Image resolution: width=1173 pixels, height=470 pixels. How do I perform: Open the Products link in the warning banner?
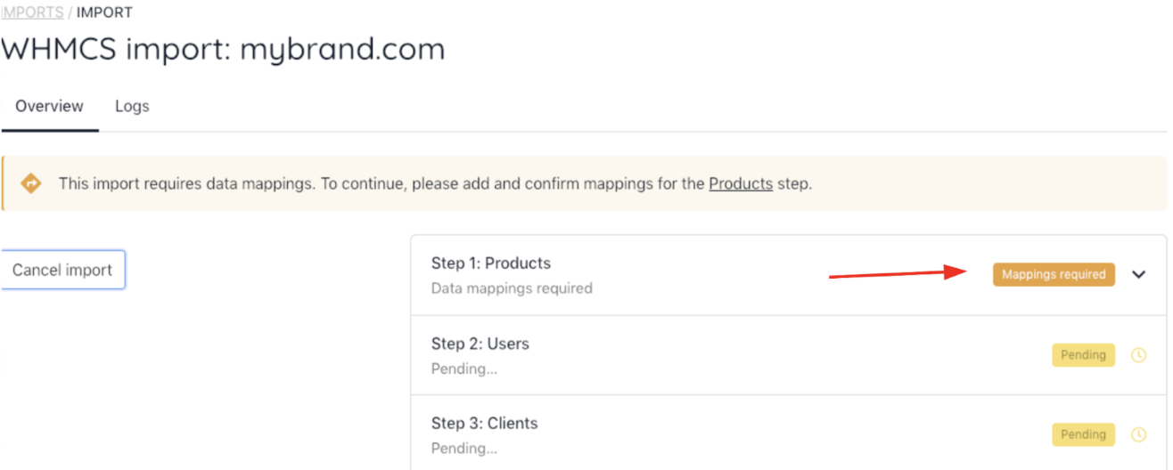741,184
